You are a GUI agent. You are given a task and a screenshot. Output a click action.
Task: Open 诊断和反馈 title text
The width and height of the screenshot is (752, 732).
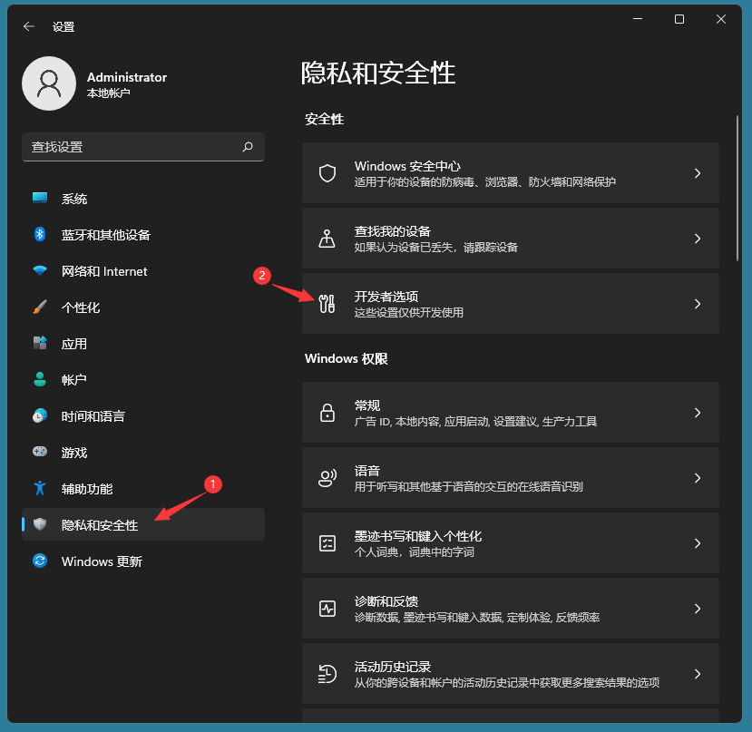coord(386,601)
